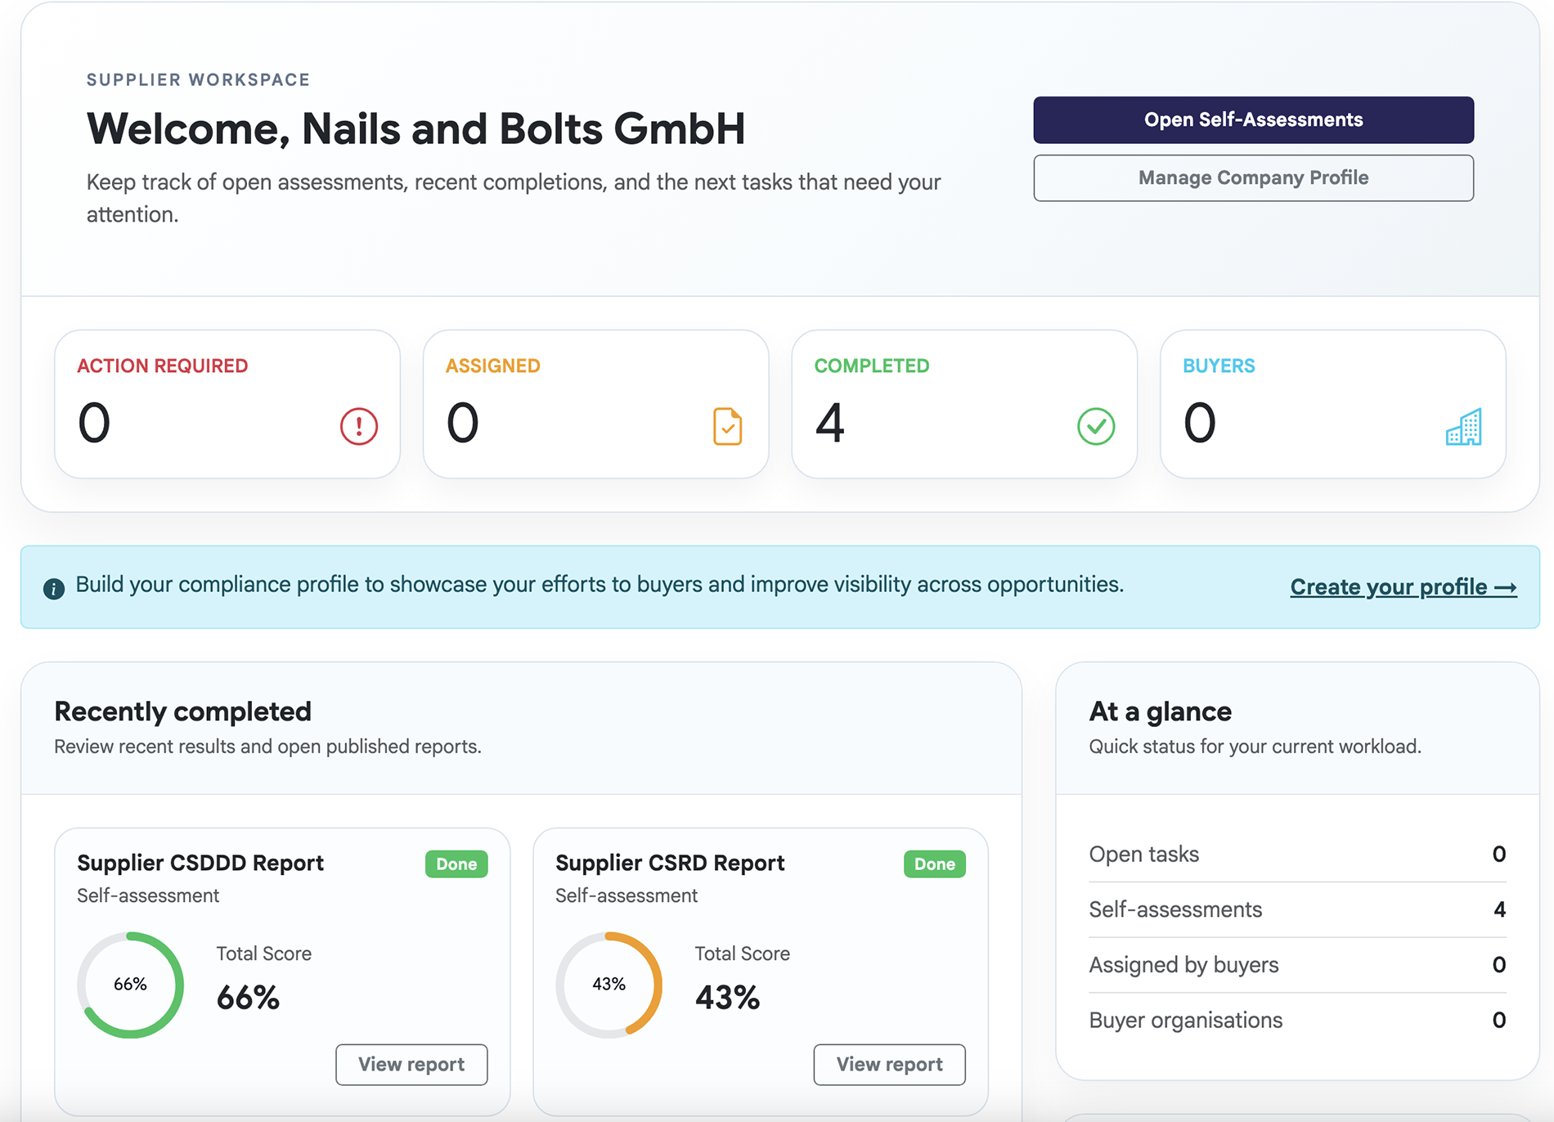This screenshot has height=1122, width=1554.
Task: Click Welcome, Nails and Bolts GmbH heading
Action: click(415, 128)
